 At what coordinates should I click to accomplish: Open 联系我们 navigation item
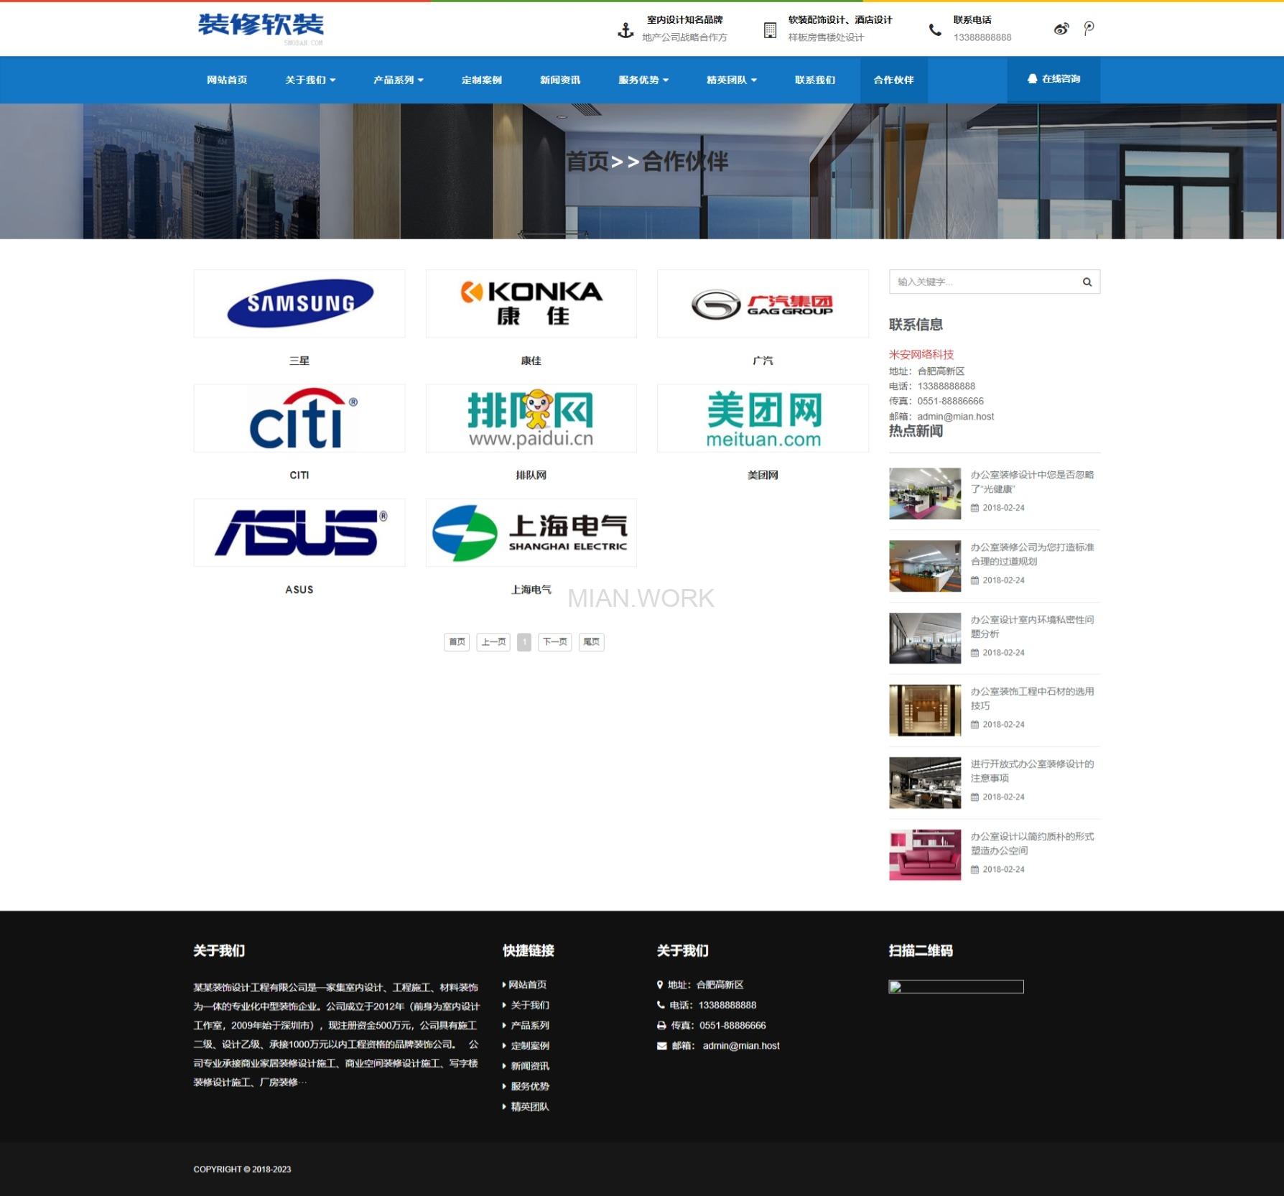coord(814,80)
